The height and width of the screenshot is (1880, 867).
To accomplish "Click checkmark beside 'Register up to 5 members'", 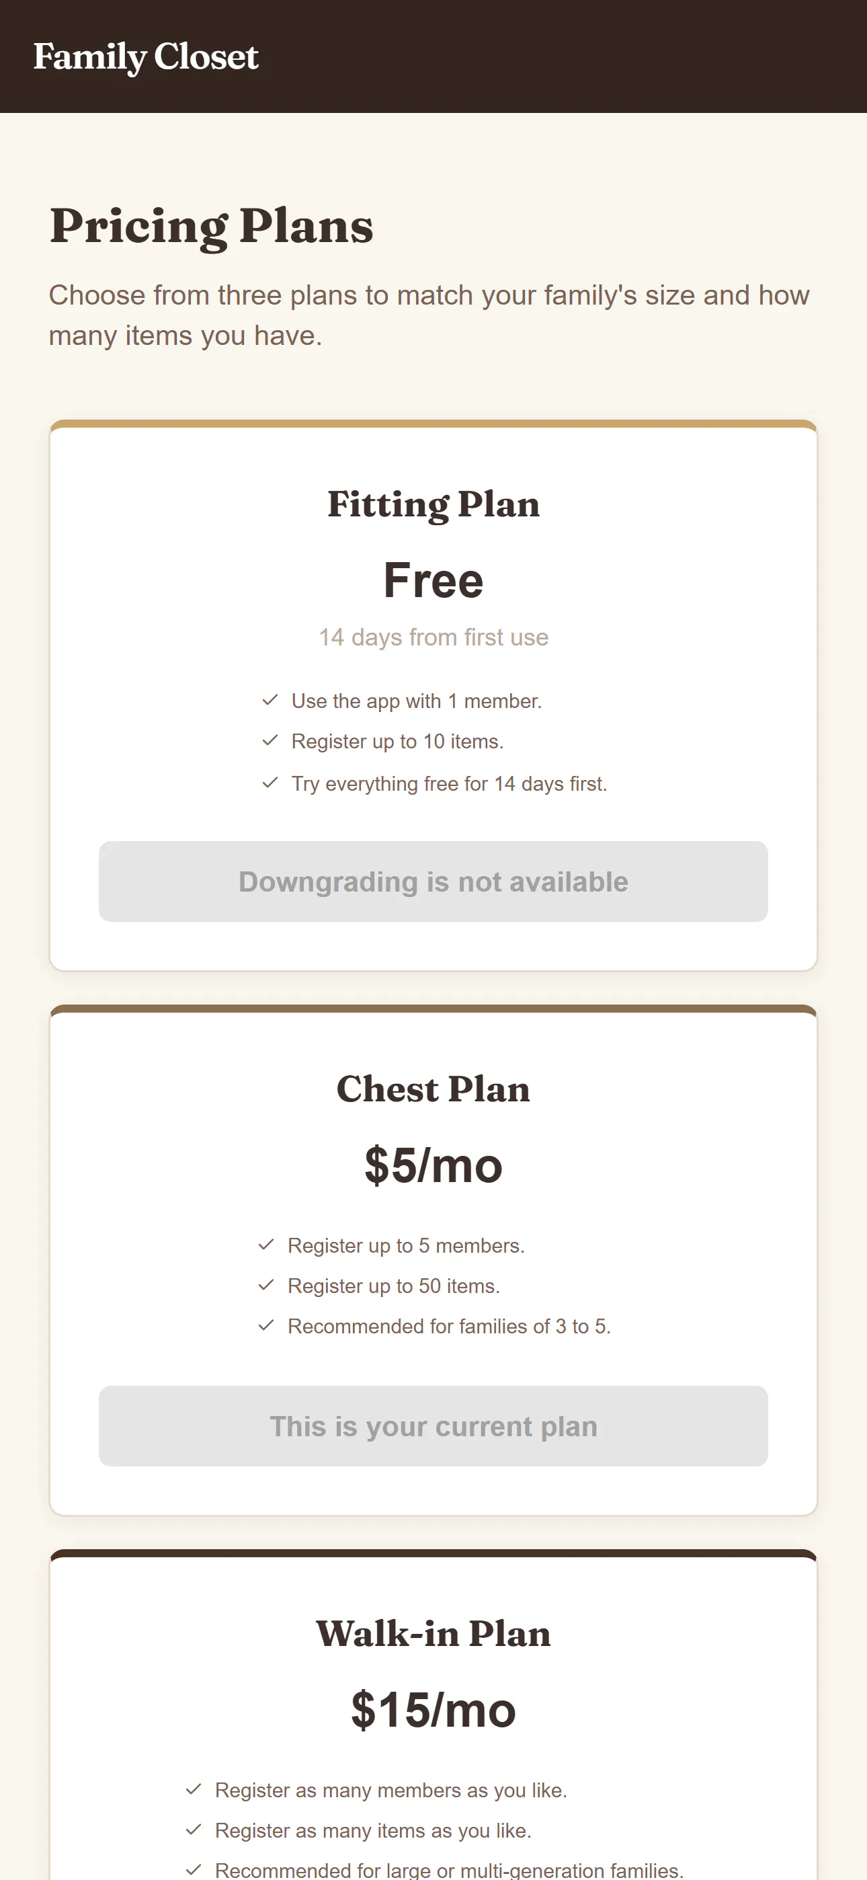I will point(266,1245).
